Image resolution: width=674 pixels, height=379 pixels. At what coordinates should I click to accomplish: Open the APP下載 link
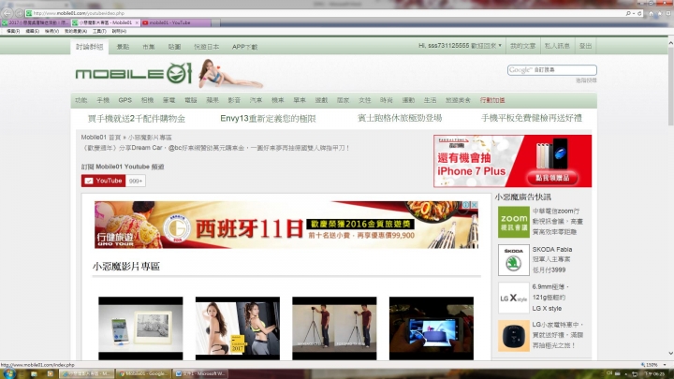point(244,47)
